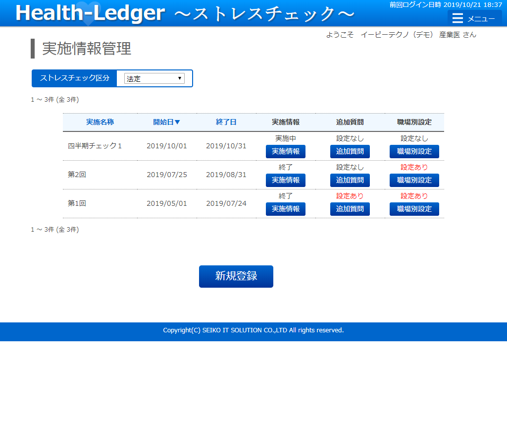Sort table by 実施名称 column header

100,122
